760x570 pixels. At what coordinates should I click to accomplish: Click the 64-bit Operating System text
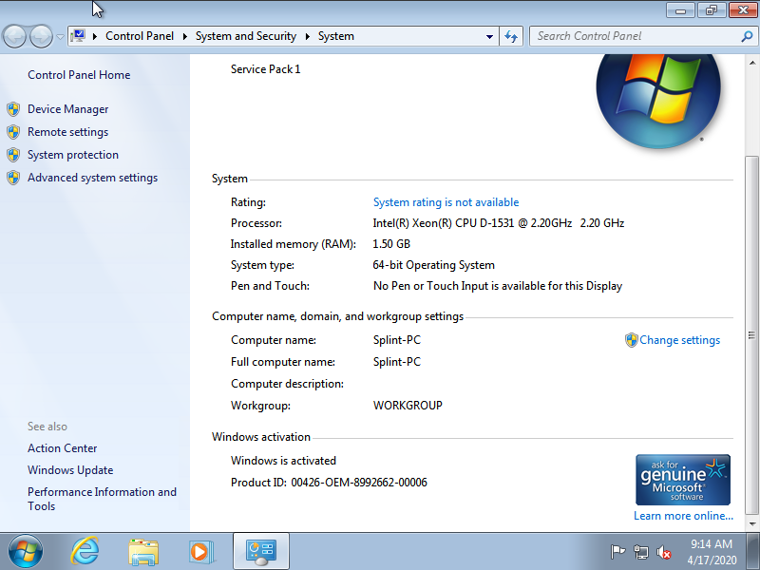(434, 265)
